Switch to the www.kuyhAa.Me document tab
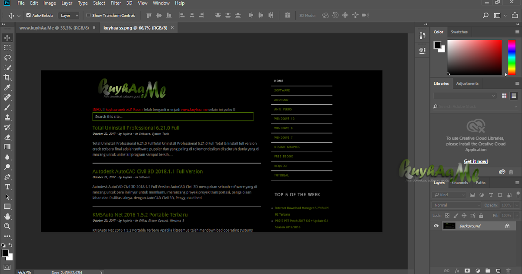The width and height of the screenshot is (522, 274). pyautogui.click(x=54, y=28)
